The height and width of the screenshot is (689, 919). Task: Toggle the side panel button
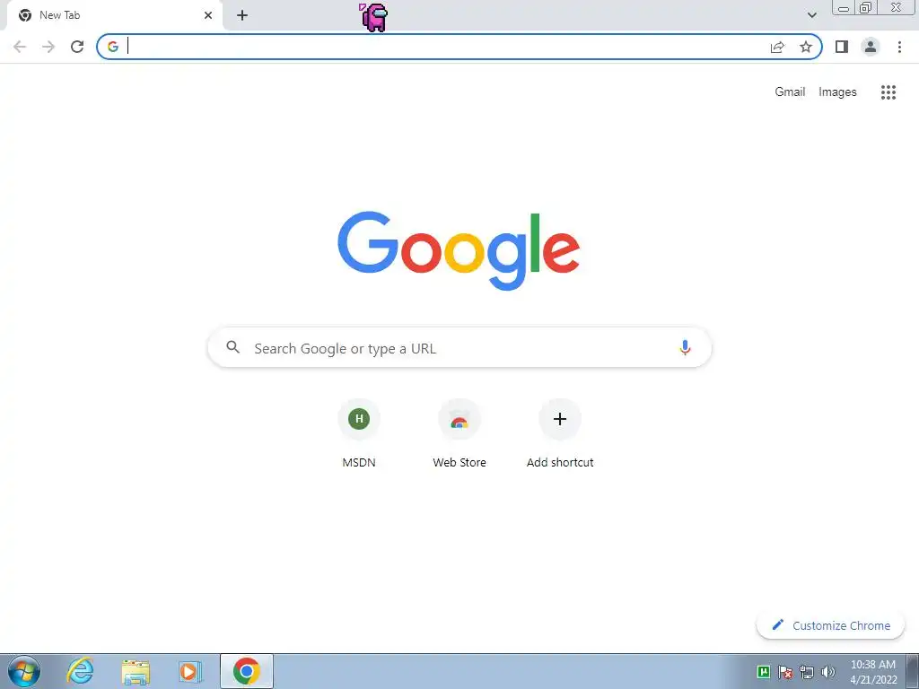point(842,47)
